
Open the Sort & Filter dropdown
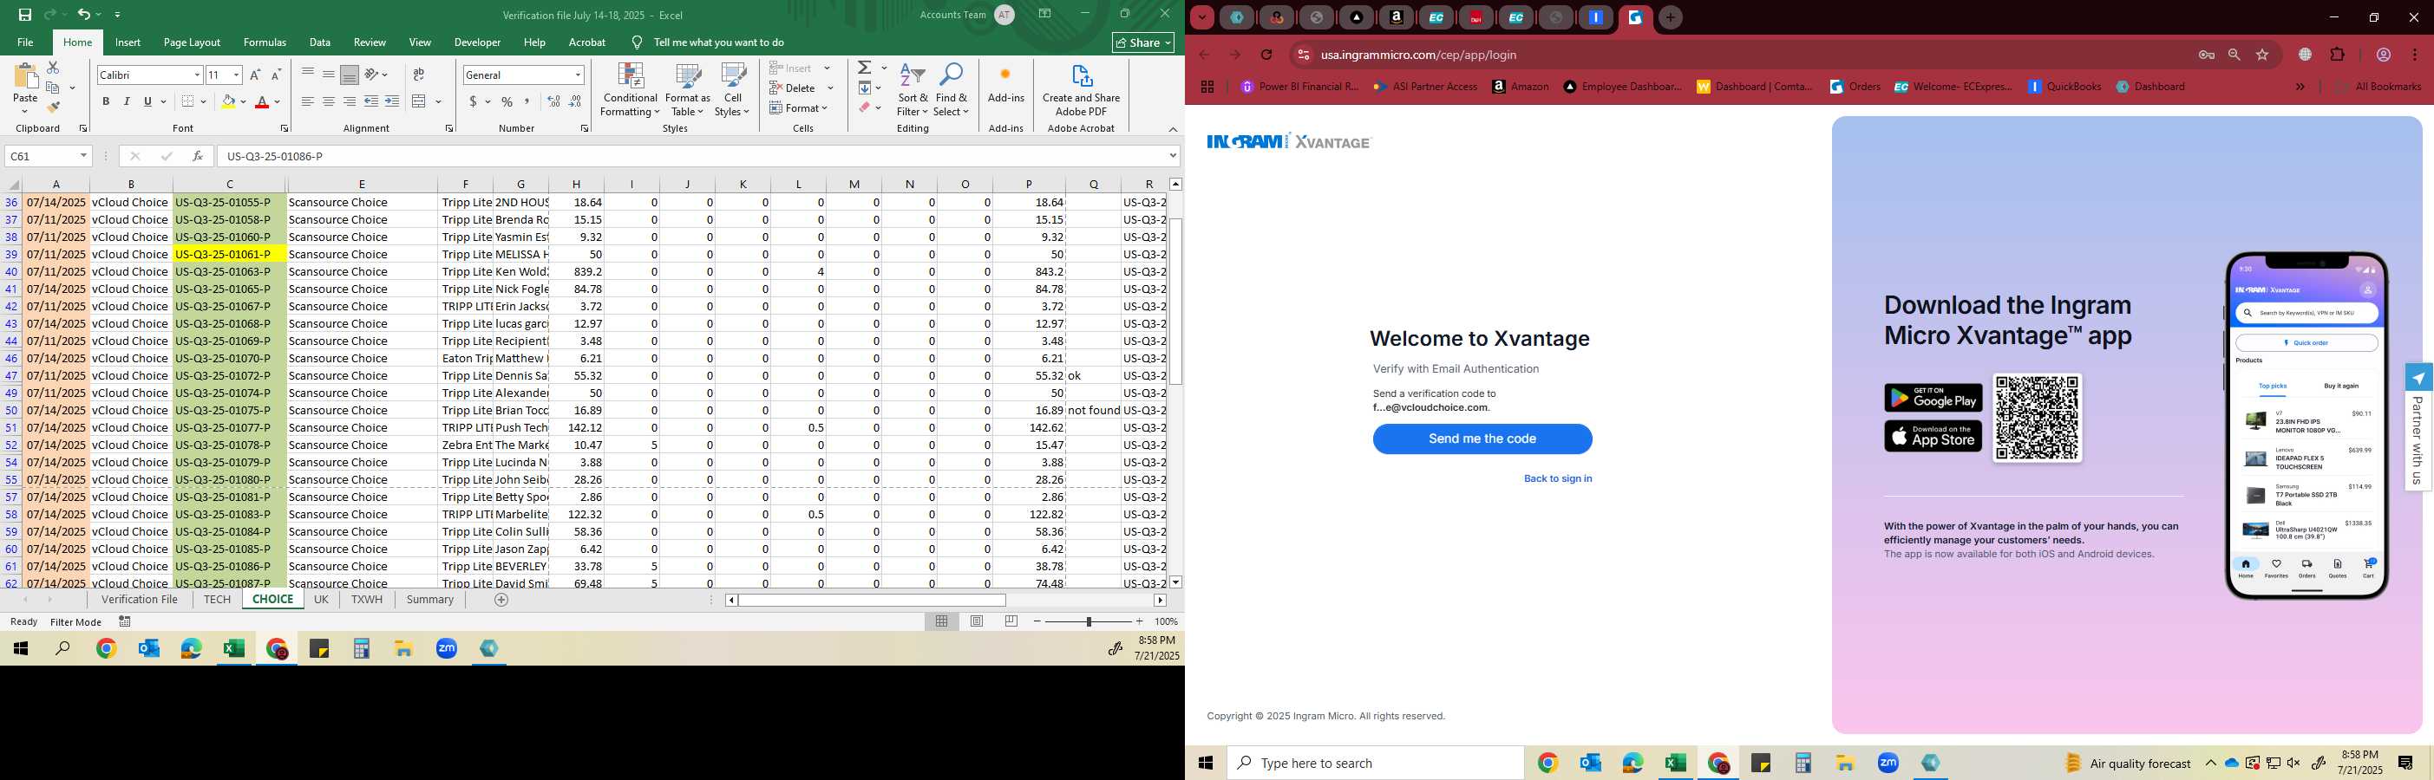[913, 91]
